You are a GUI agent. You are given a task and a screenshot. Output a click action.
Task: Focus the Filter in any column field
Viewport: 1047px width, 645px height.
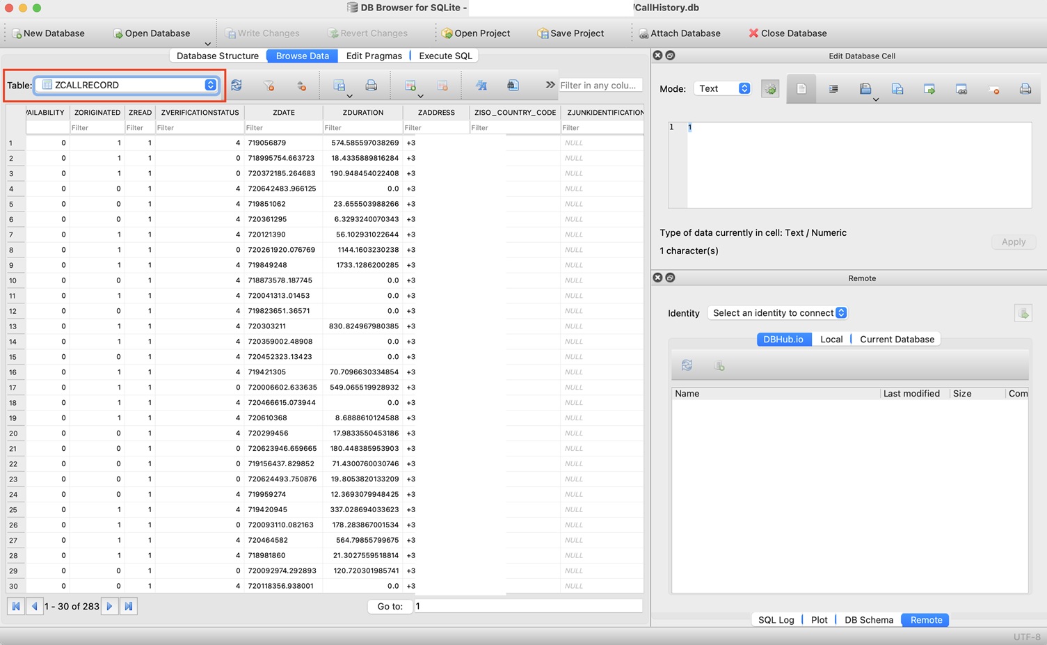click(600, 85)
